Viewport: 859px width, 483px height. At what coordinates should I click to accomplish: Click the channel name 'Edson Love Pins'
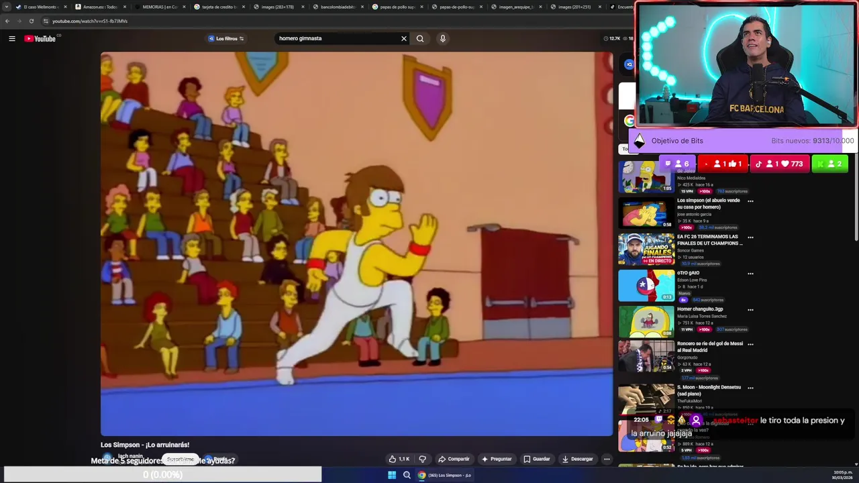(x=693, y=280)
